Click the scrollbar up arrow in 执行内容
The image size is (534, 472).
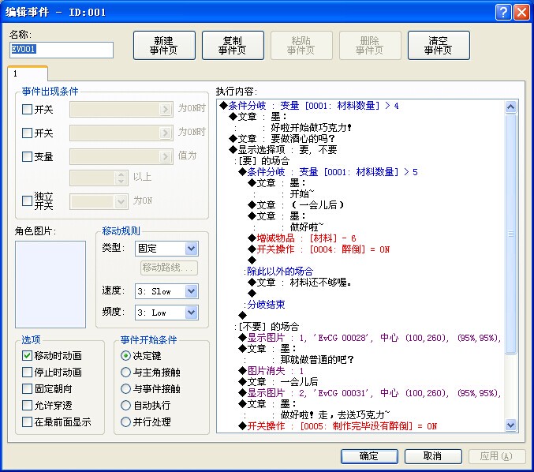tap(510, 107)
